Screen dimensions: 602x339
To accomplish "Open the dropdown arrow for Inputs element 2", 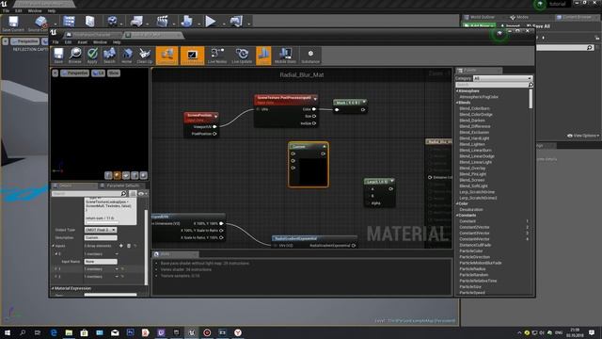I will (117, 276).
